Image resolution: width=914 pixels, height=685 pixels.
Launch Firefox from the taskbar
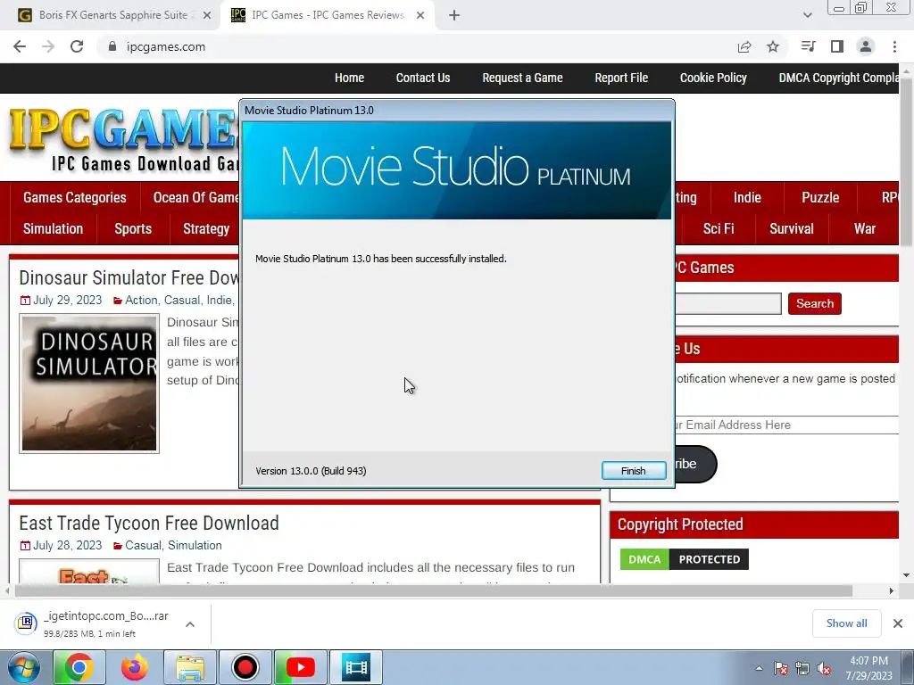pos(135,667)
